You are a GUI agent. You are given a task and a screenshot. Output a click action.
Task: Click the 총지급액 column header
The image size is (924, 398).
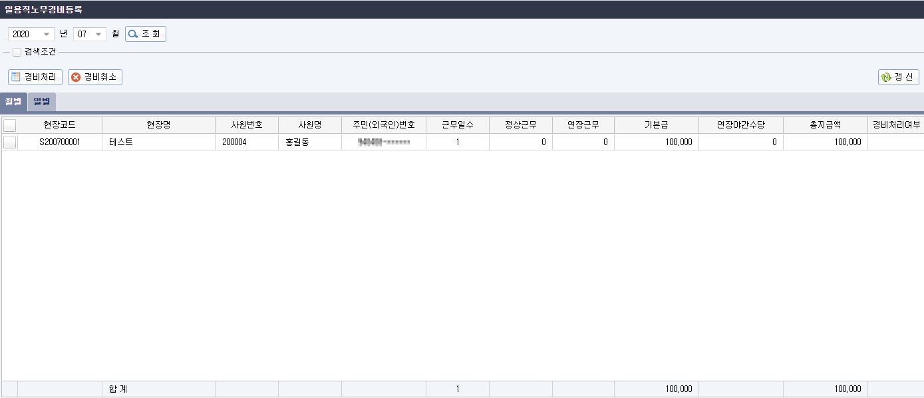click(x=826, y=125)
